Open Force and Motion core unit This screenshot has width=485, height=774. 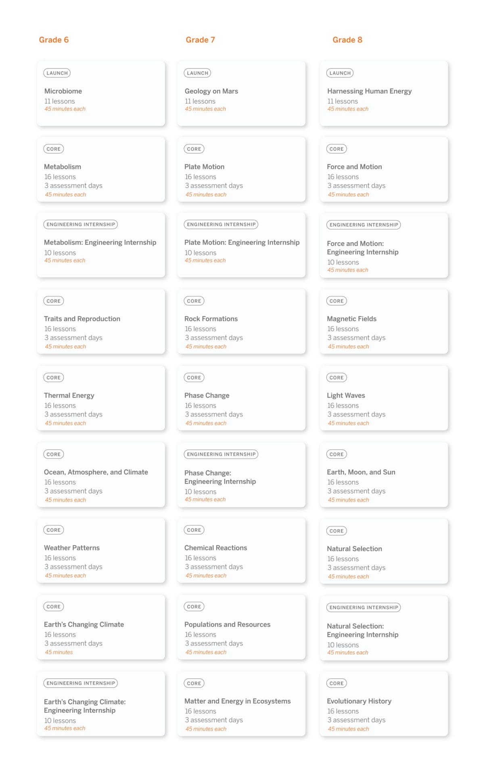tap(384, 169)
